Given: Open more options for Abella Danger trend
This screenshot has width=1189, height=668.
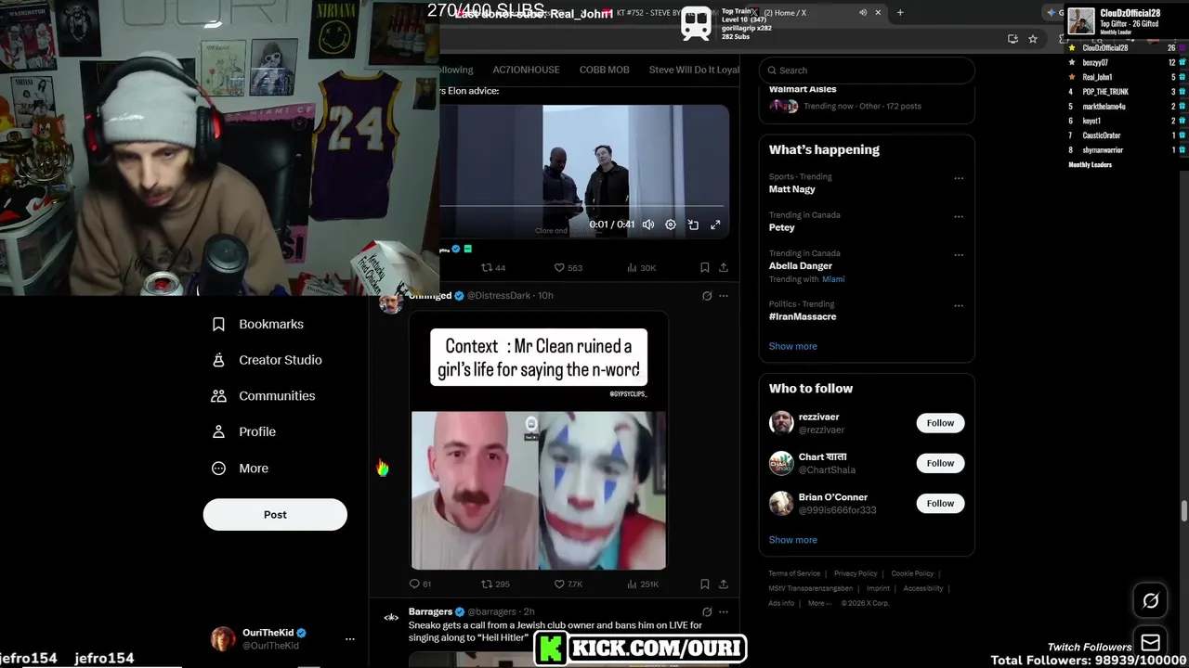Looking at the screenshot, I should coord(959,254).
